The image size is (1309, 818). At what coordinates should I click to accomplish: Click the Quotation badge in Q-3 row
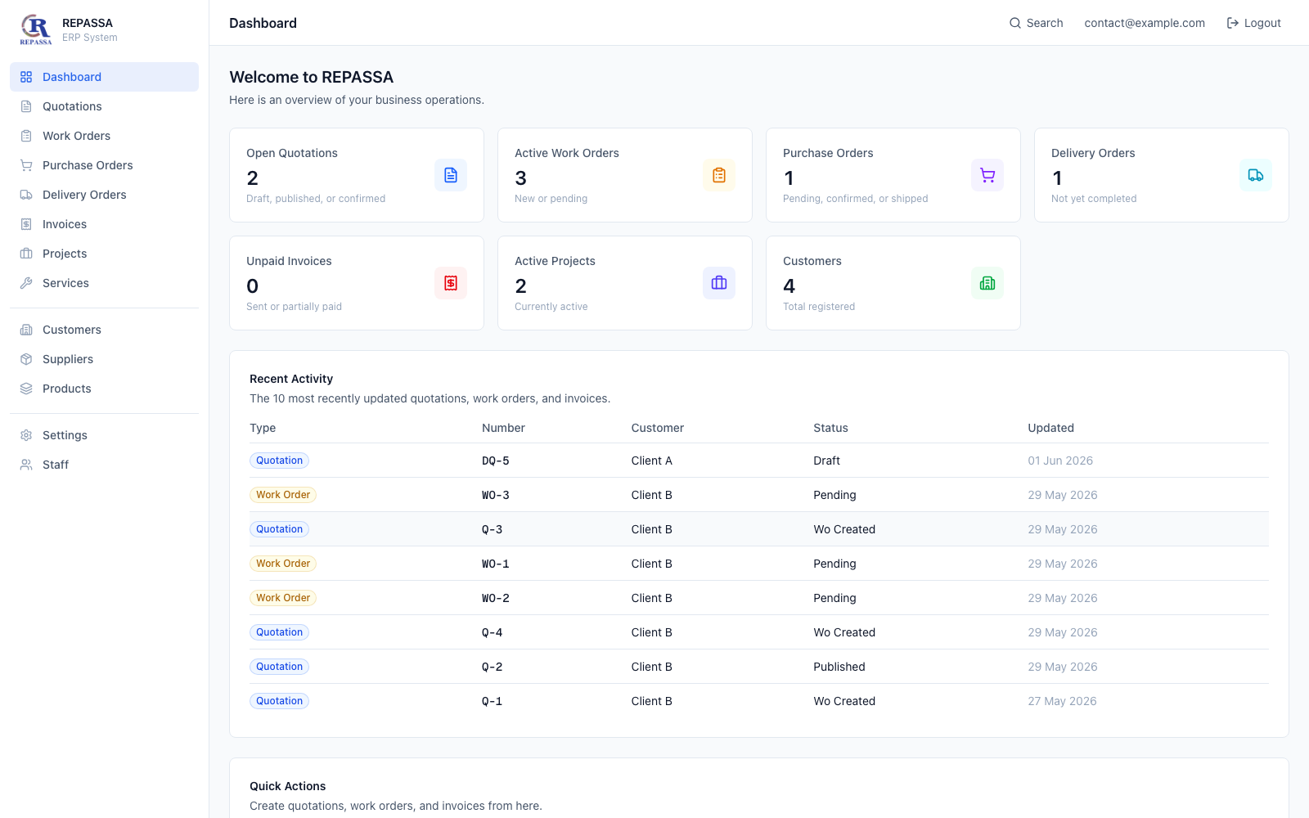click(x=279, y=529)
